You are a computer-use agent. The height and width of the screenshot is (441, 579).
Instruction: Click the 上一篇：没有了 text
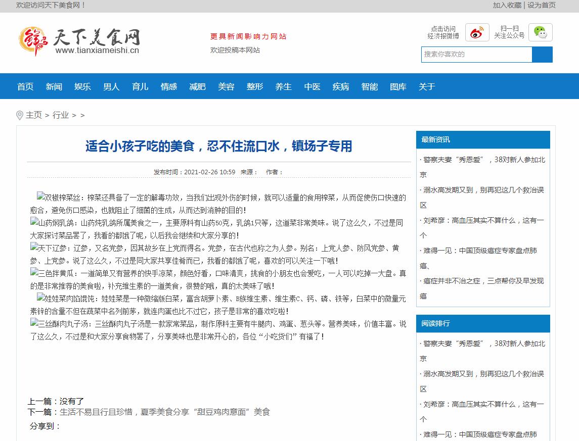point(56,401)
